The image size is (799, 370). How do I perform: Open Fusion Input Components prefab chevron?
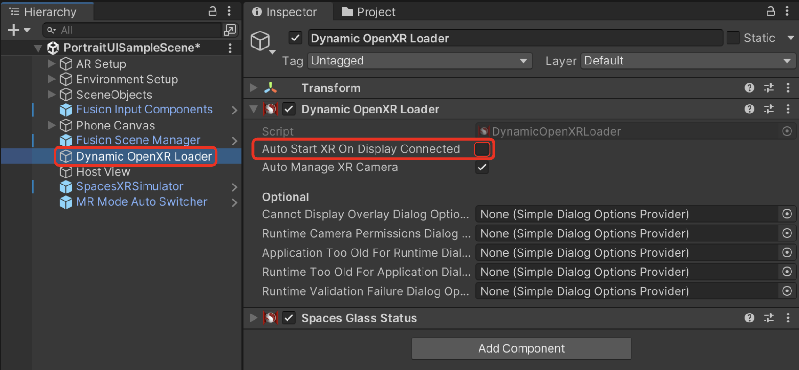point(234,110)
